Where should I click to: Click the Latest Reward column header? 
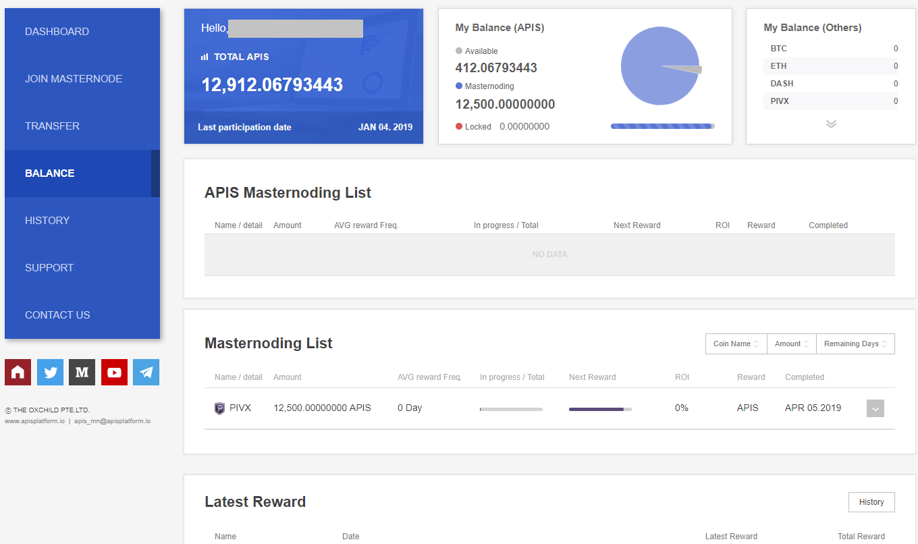tap(731, 537)
